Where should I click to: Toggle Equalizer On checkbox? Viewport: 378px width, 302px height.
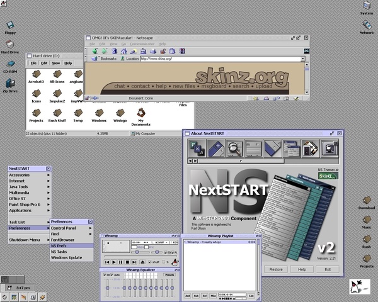(x=105, y=275)
